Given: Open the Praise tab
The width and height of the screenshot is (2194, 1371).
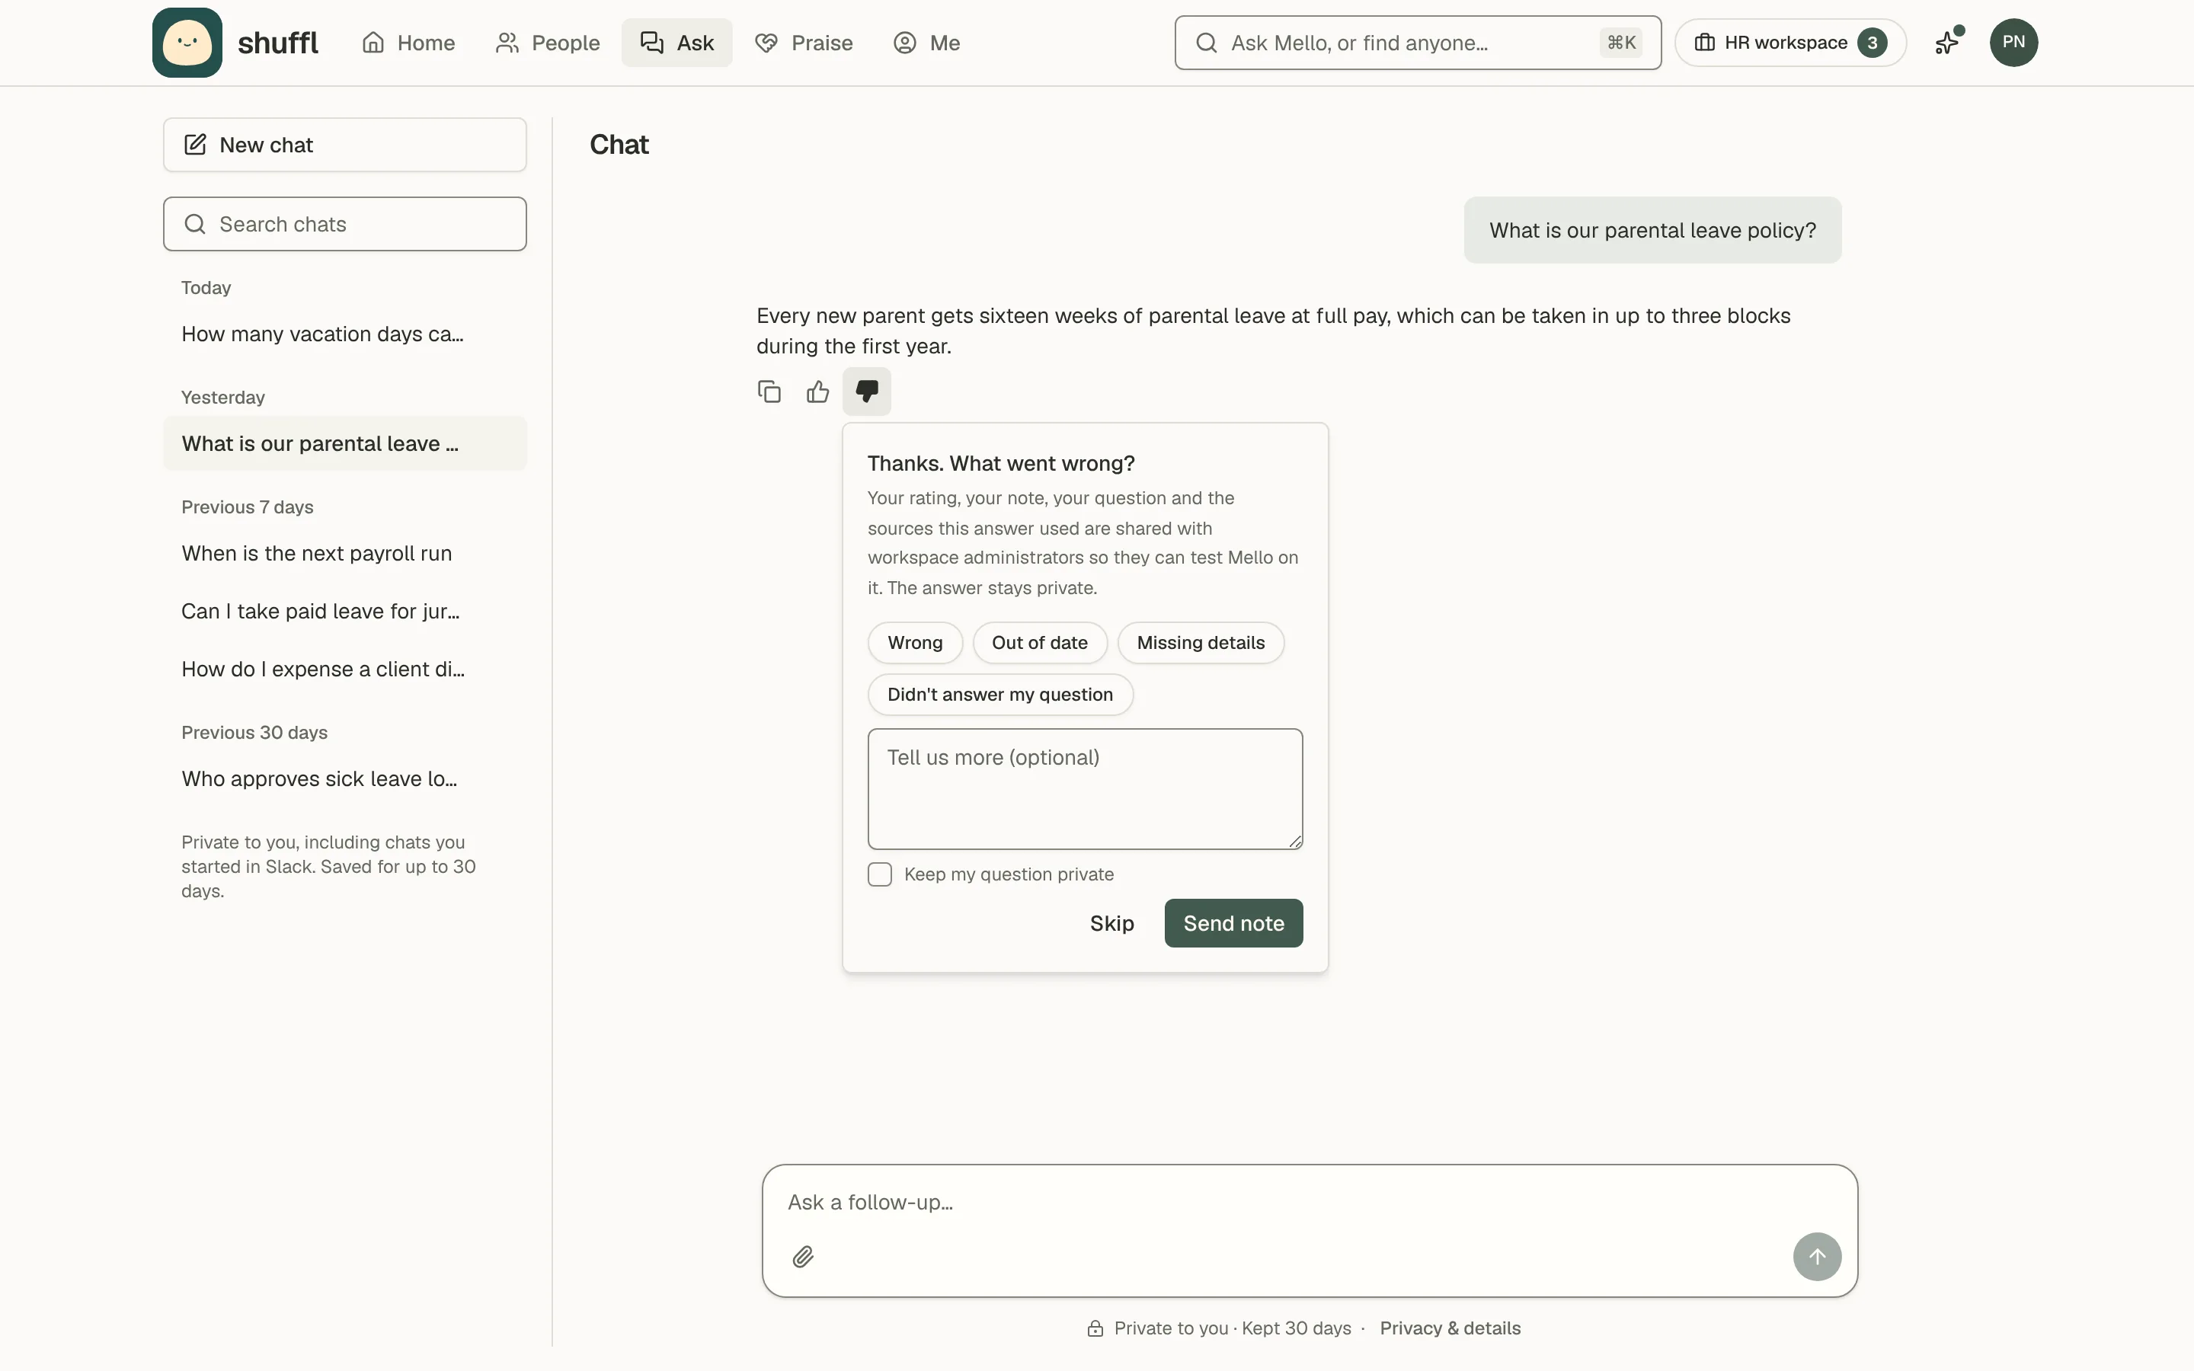Looking at the screenshot, I should click(x=803, y=43).
